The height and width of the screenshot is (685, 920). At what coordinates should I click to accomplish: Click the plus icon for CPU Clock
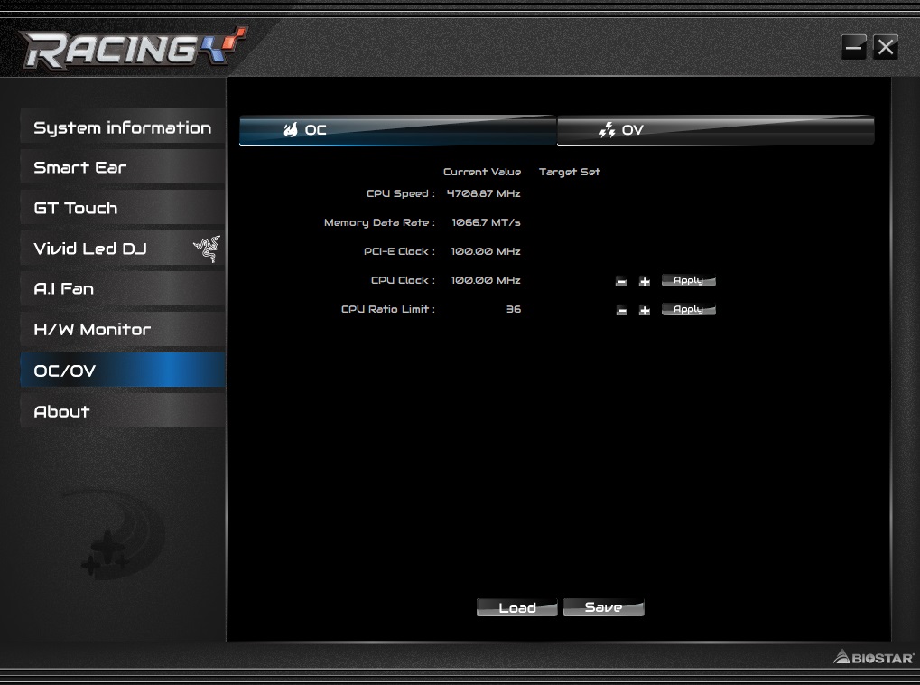coord(645,282)
